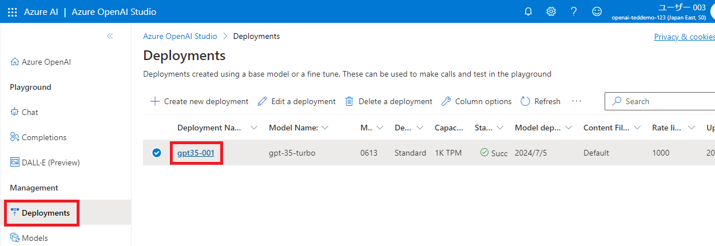Focus the Search input field
715x246 pixels.
tap(660, 101)
